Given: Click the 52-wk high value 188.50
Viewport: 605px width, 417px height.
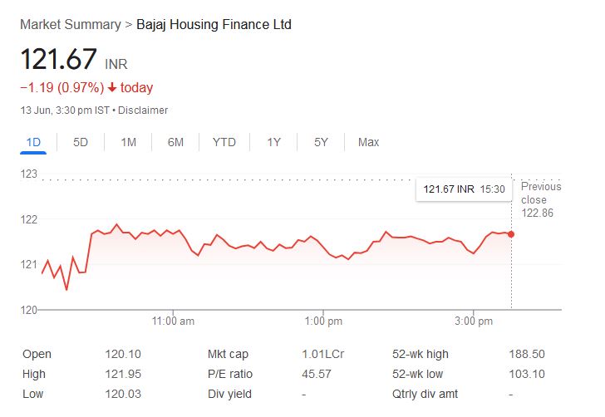Looking at the screenshot, I should pyautogui.click(x=526, y=354).
